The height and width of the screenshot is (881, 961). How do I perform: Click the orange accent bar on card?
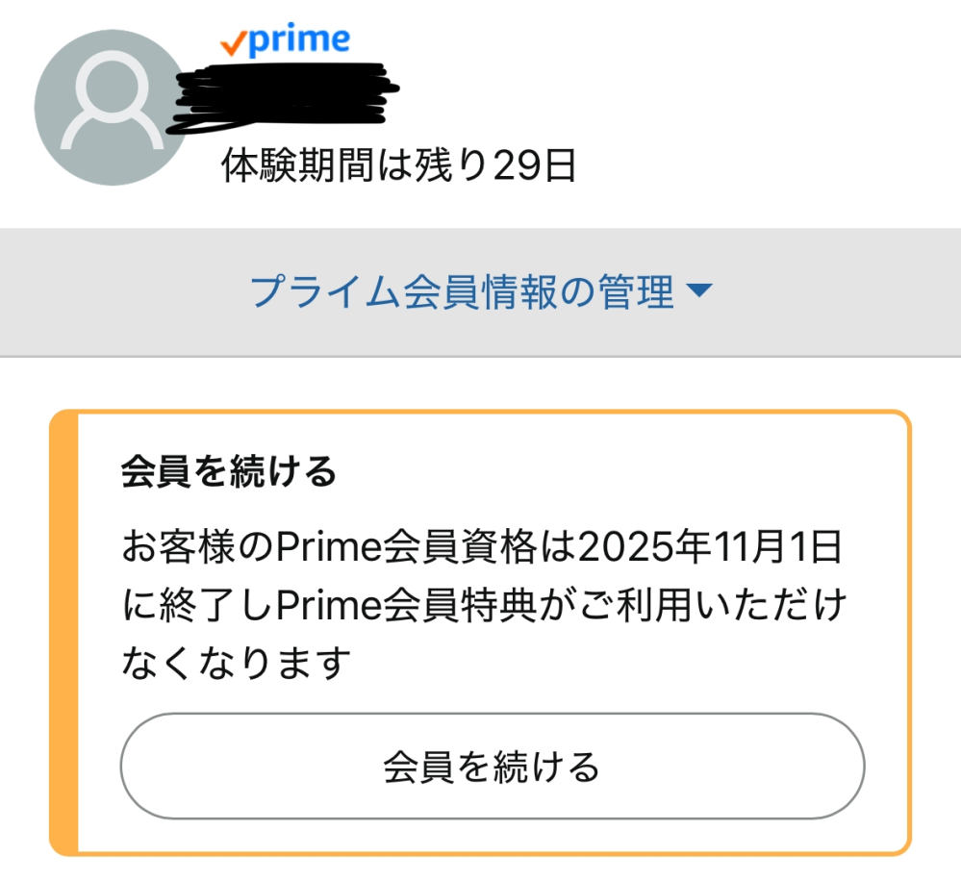click(x=63, y=632)
